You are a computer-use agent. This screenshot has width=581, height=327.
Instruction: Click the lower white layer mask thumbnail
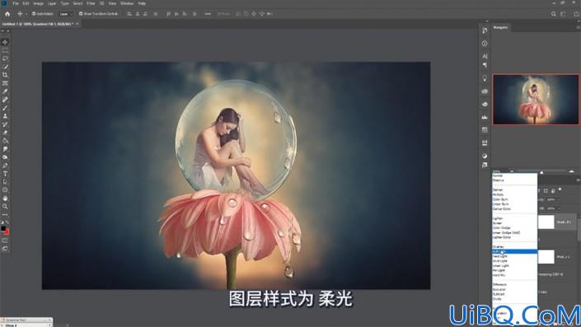(546, 257)
